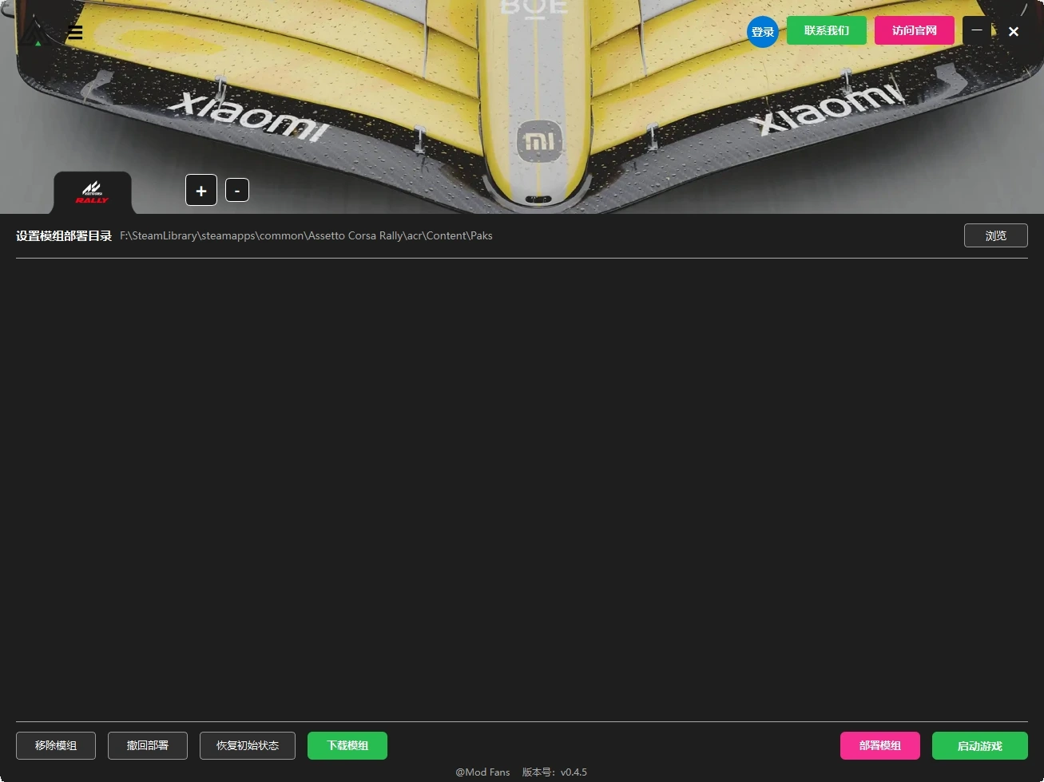Click 恢复初始状态 to restore initial state
This screenshot has width=1044, height=782.
[248, 745]
